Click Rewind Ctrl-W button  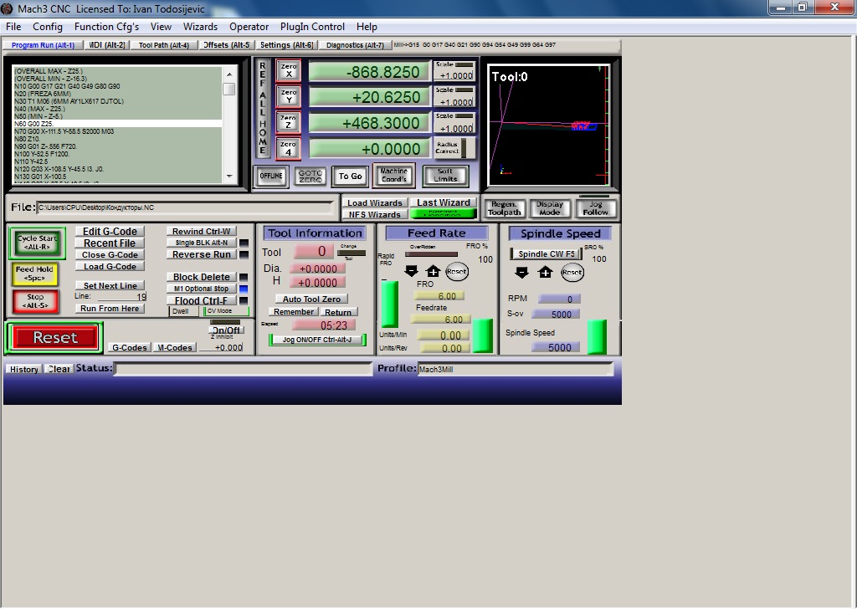click(x=201, y=231)
